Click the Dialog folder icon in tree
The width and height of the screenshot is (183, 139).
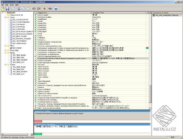[8, 17]
